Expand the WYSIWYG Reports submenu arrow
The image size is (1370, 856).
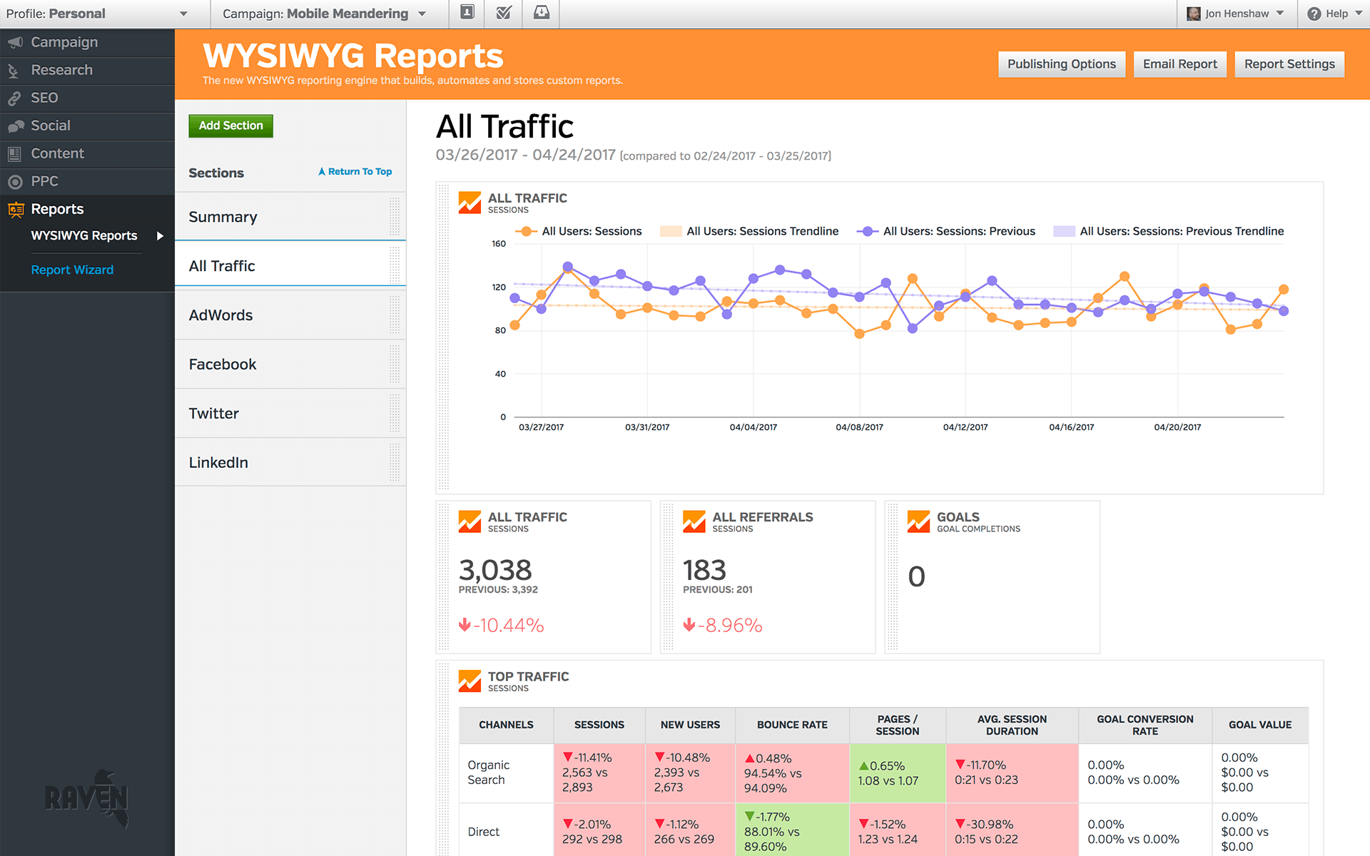pyautogui.click(x=160, y=236)
